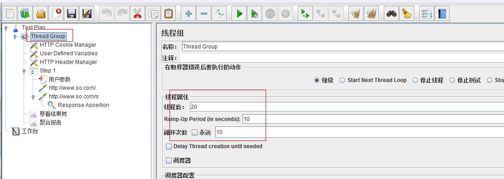Start the test with green play icon

click(x=239, y=14)
